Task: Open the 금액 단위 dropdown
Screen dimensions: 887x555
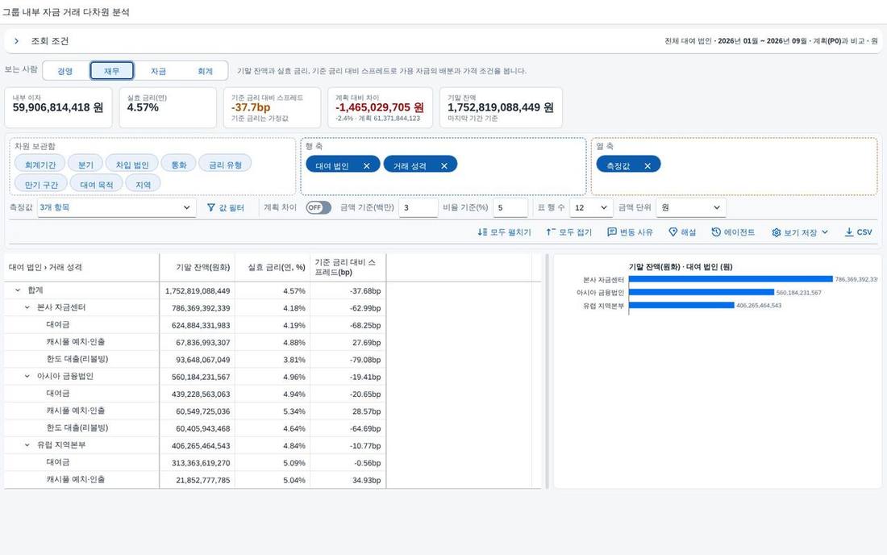Action: (691, 207)
